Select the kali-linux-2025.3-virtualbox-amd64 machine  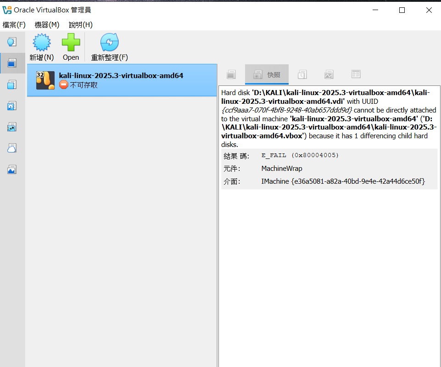[122, 80]
